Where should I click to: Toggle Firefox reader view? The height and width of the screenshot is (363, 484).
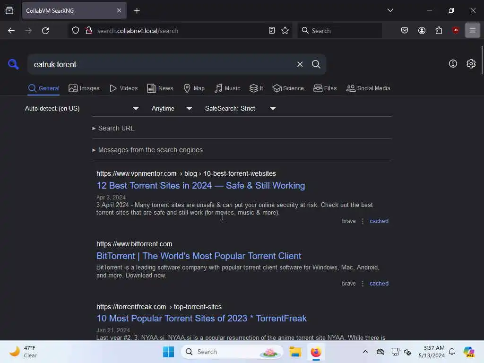pos(272,30)
